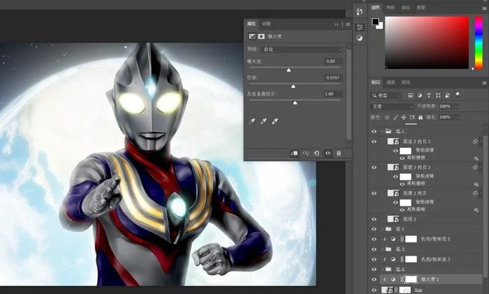Open the layer filter type dropdown
The height and width of the screenshot is (294, 489).
point(386,96)
